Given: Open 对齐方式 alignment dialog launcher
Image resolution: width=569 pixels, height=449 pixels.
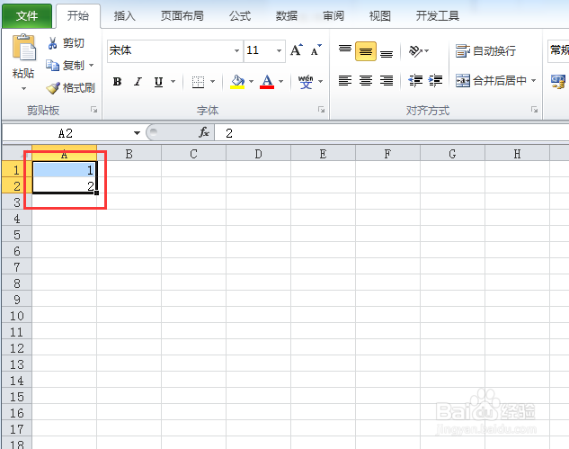Looking at the screenshot, I should tap(534, 110).
